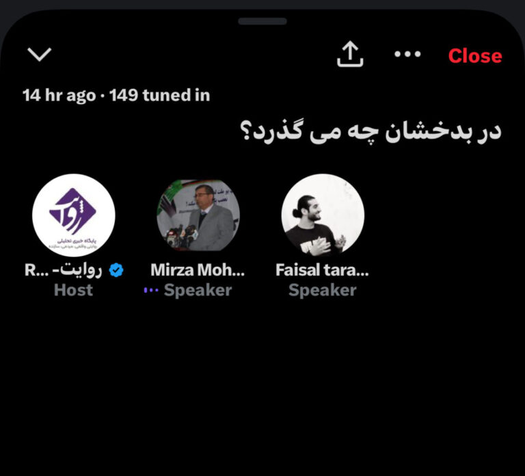Click the red Close button

pyautogui.click(x=475, y=55)
